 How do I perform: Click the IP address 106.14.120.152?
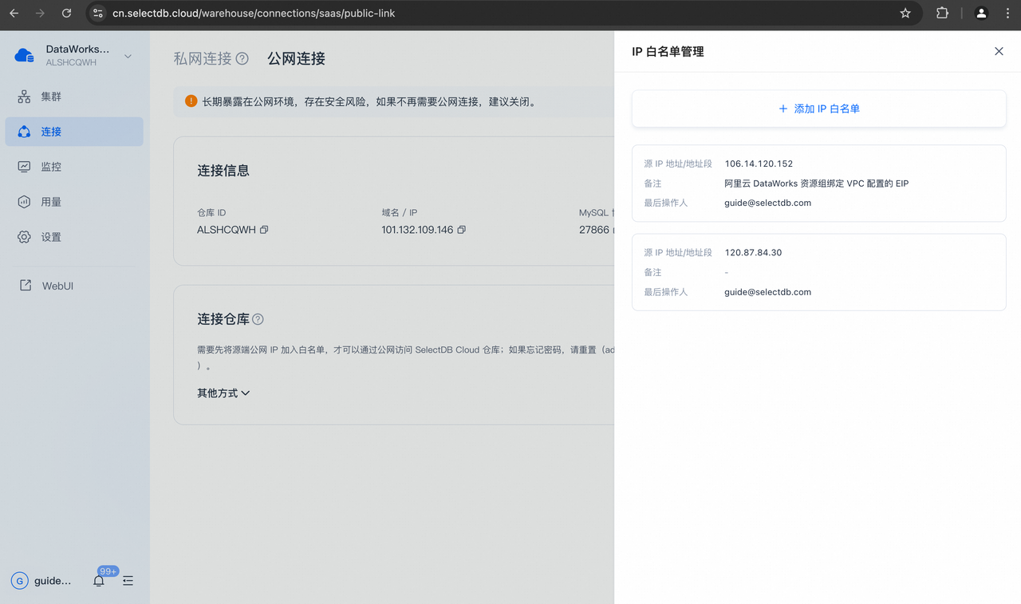coord(759,164)
